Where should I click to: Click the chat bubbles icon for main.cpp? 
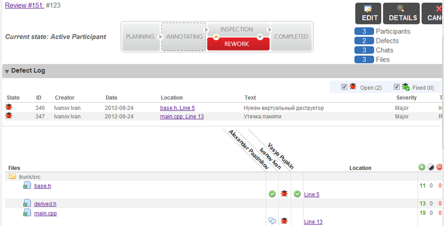(272, 221)
